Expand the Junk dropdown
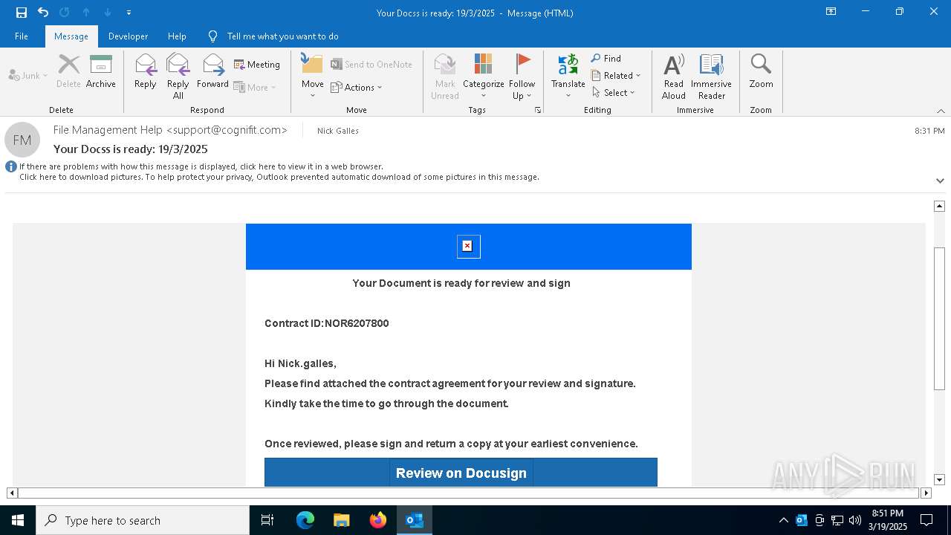 pos(28,75)
